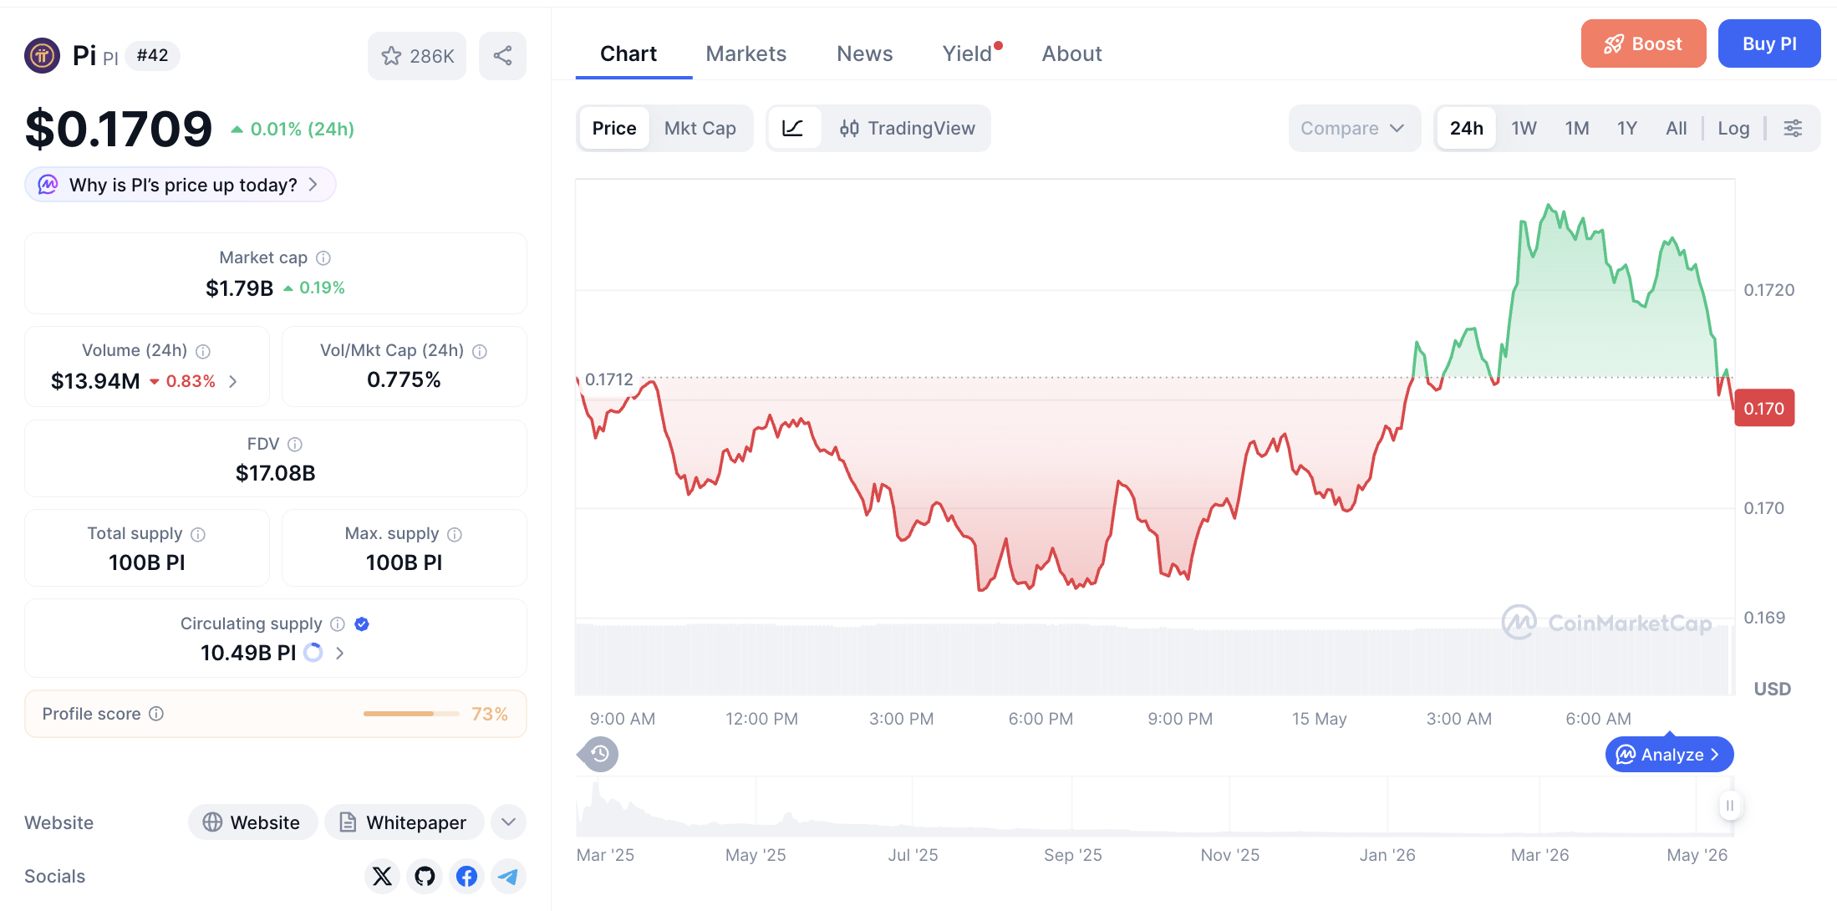Click the FDV info icon
Viewport: 1837px width, 911px height.
pyautogui.click(x=295, y=445)
